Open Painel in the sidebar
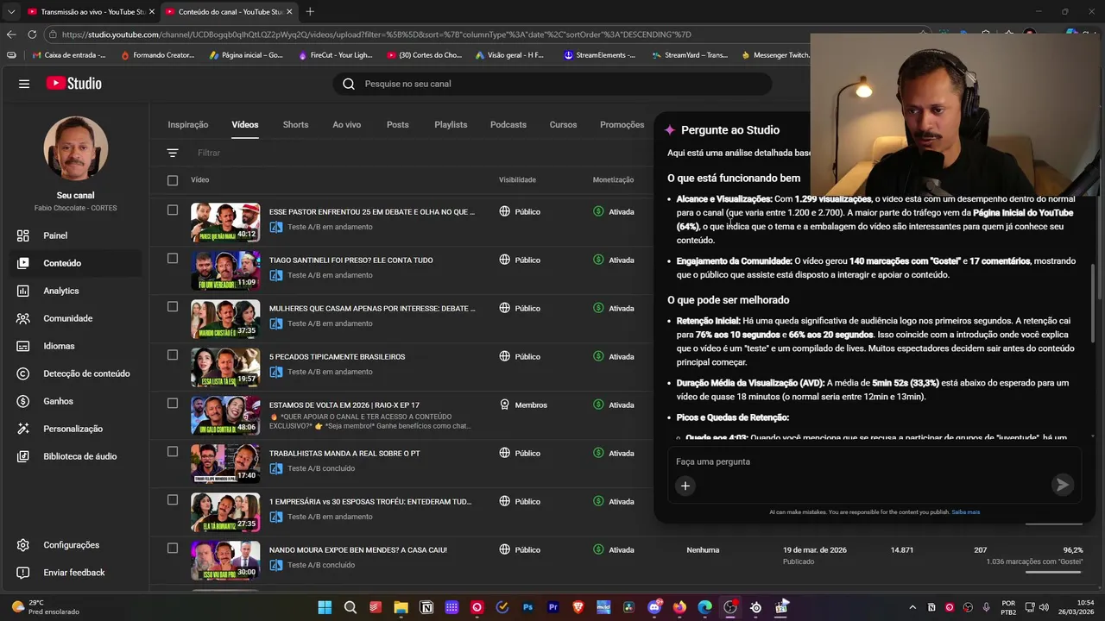Viewport: 1105px width, 621px height. pyautogui.click(x=74, y=235)
